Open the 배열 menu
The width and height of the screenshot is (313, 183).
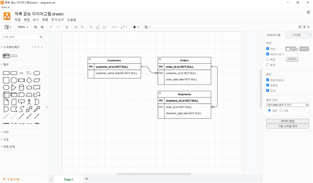[45, 20]
